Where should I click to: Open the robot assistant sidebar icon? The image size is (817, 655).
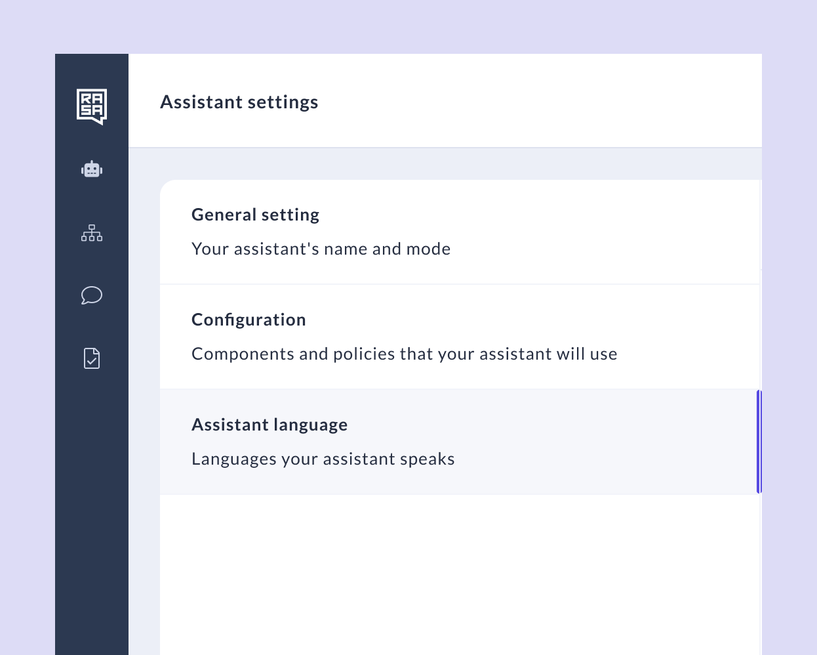click(x=92, y=169)
